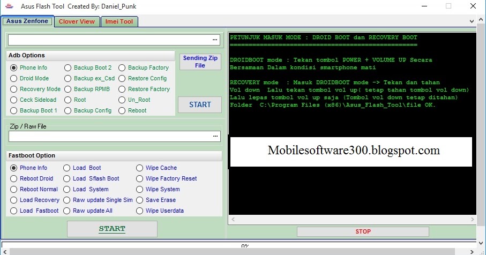Select Raw update All option
Screen dimensions: 486x255
click(88, 211)
